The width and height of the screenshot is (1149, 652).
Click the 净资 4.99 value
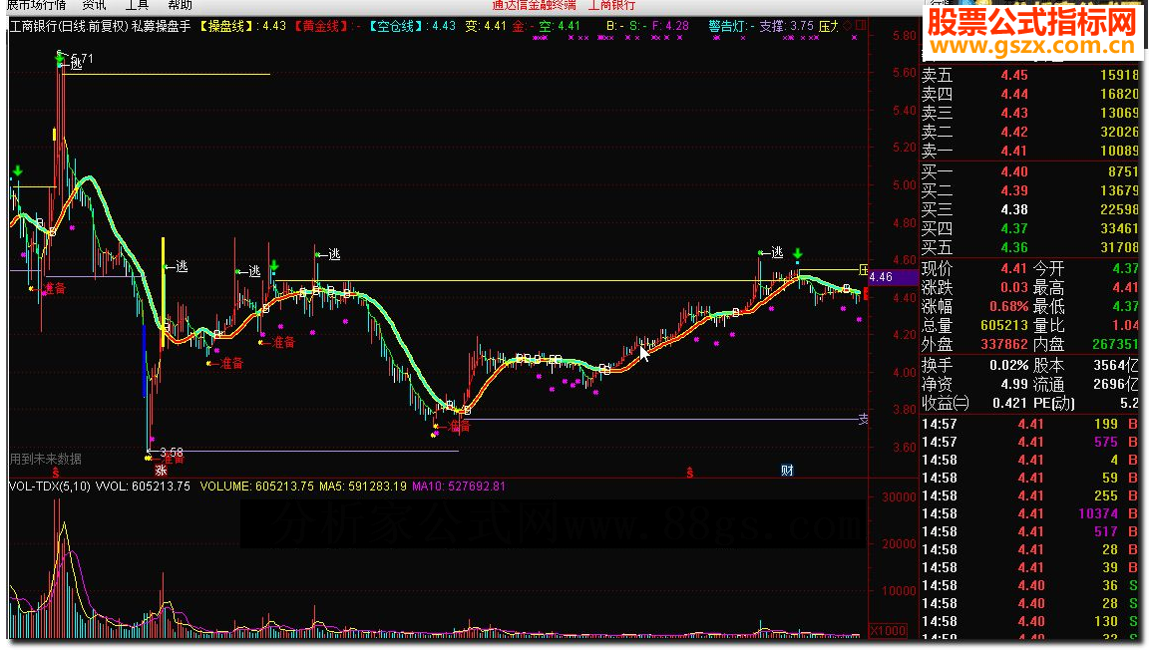coord(1014,385)
